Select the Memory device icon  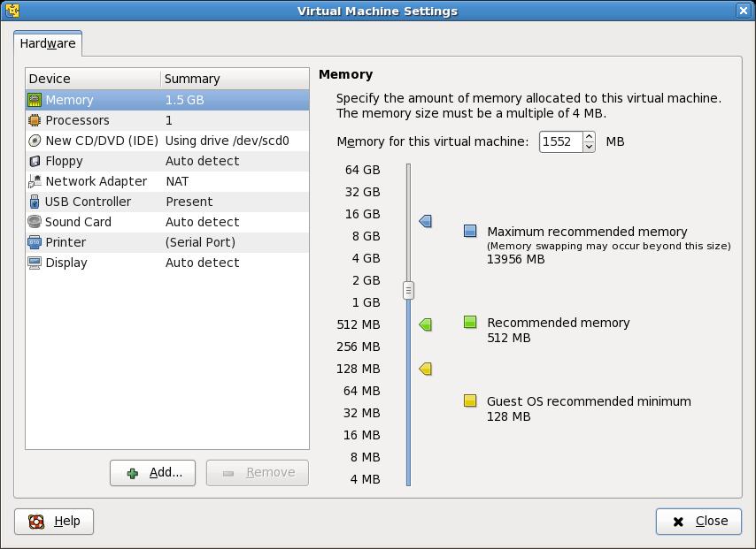tap(35, 100)
